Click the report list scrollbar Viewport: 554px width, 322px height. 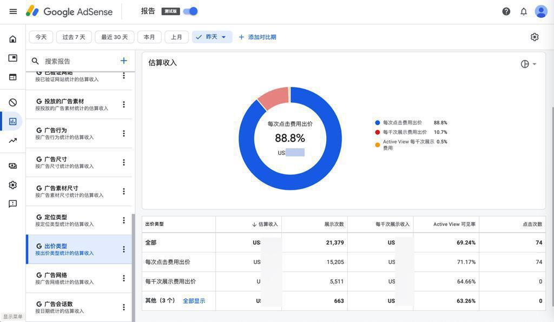[133, 267]
